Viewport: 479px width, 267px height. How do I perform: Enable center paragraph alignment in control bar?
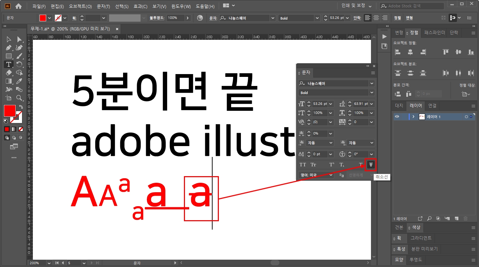(x=376, y=18)
